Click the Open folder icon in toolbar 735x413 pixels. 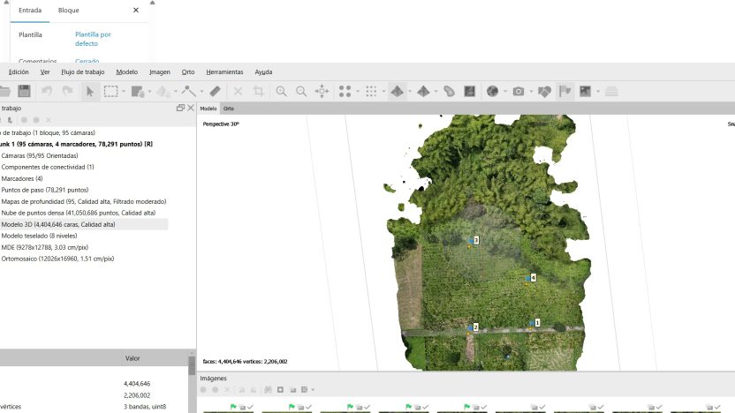click(4, 91)
